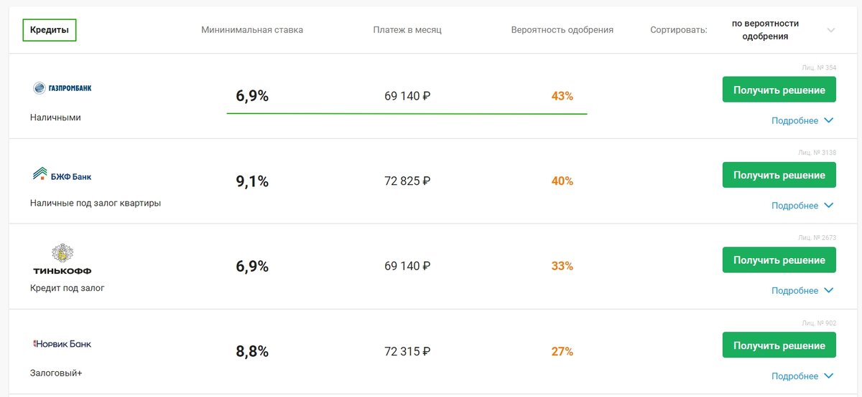Expand Подробнее for Норвик Банк offer
862x397 pixels.
click(x=802, y=376)
